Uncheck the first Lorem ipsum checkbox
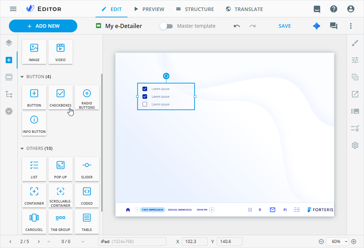This screenshot has width=364, height=248. point(145,89)
